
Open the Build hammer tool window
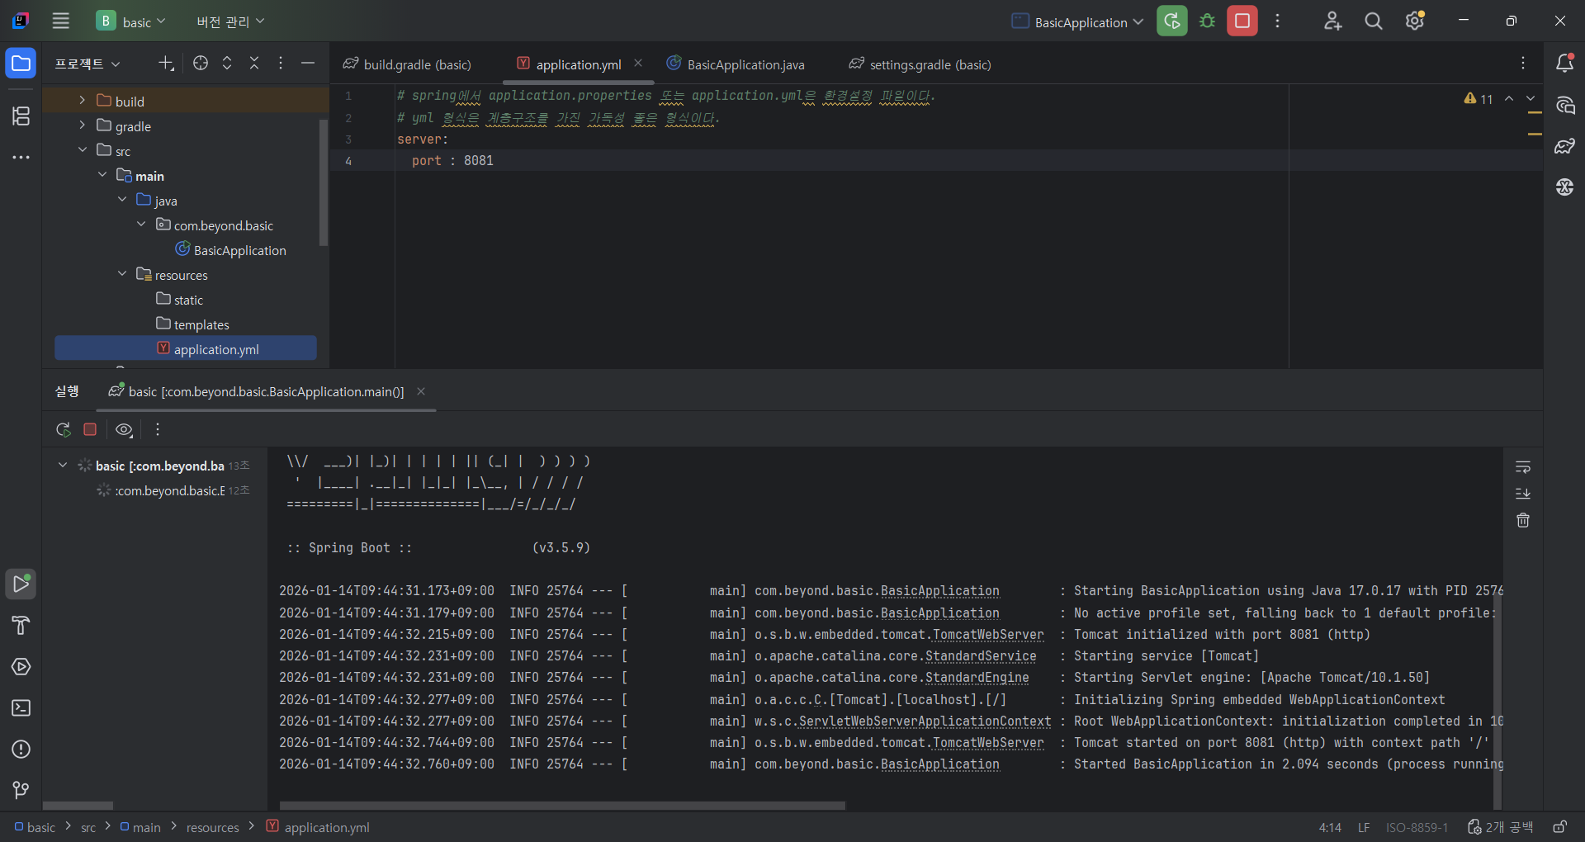(21, 625)
